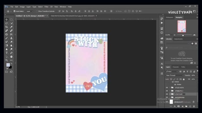Click the Navigator zoom slider handle
This screenshot has width=202, height=113.
(183, 35)
